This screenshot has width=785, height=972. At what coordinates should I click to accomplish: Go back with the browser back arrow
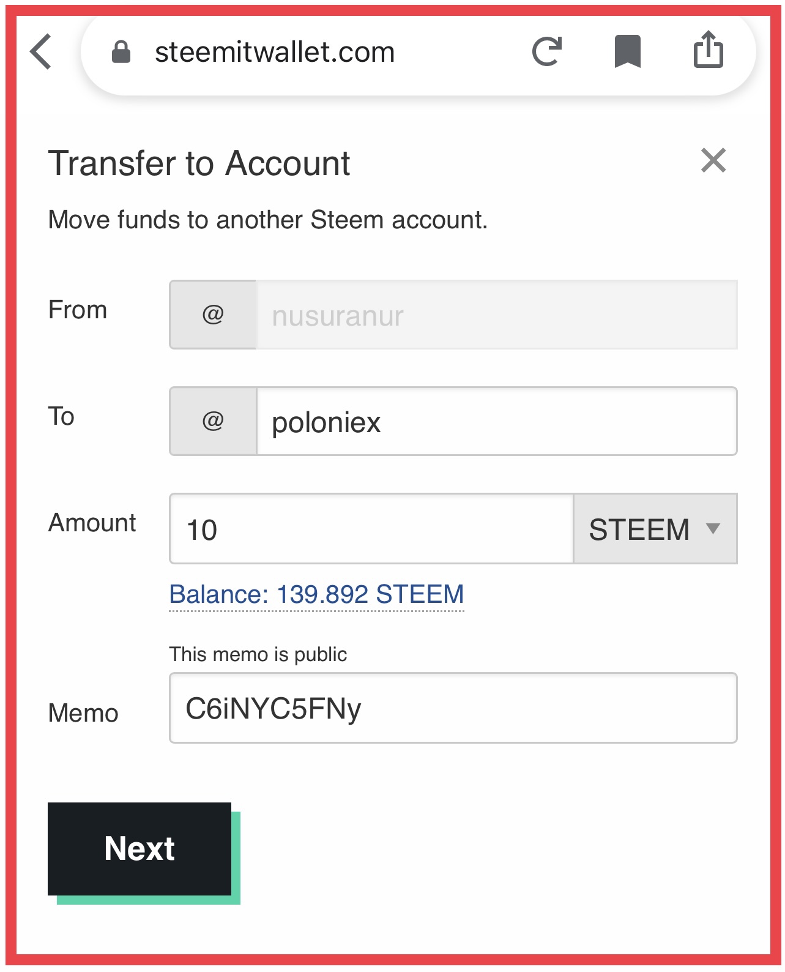pyautogui.click(x=42, y=52)
